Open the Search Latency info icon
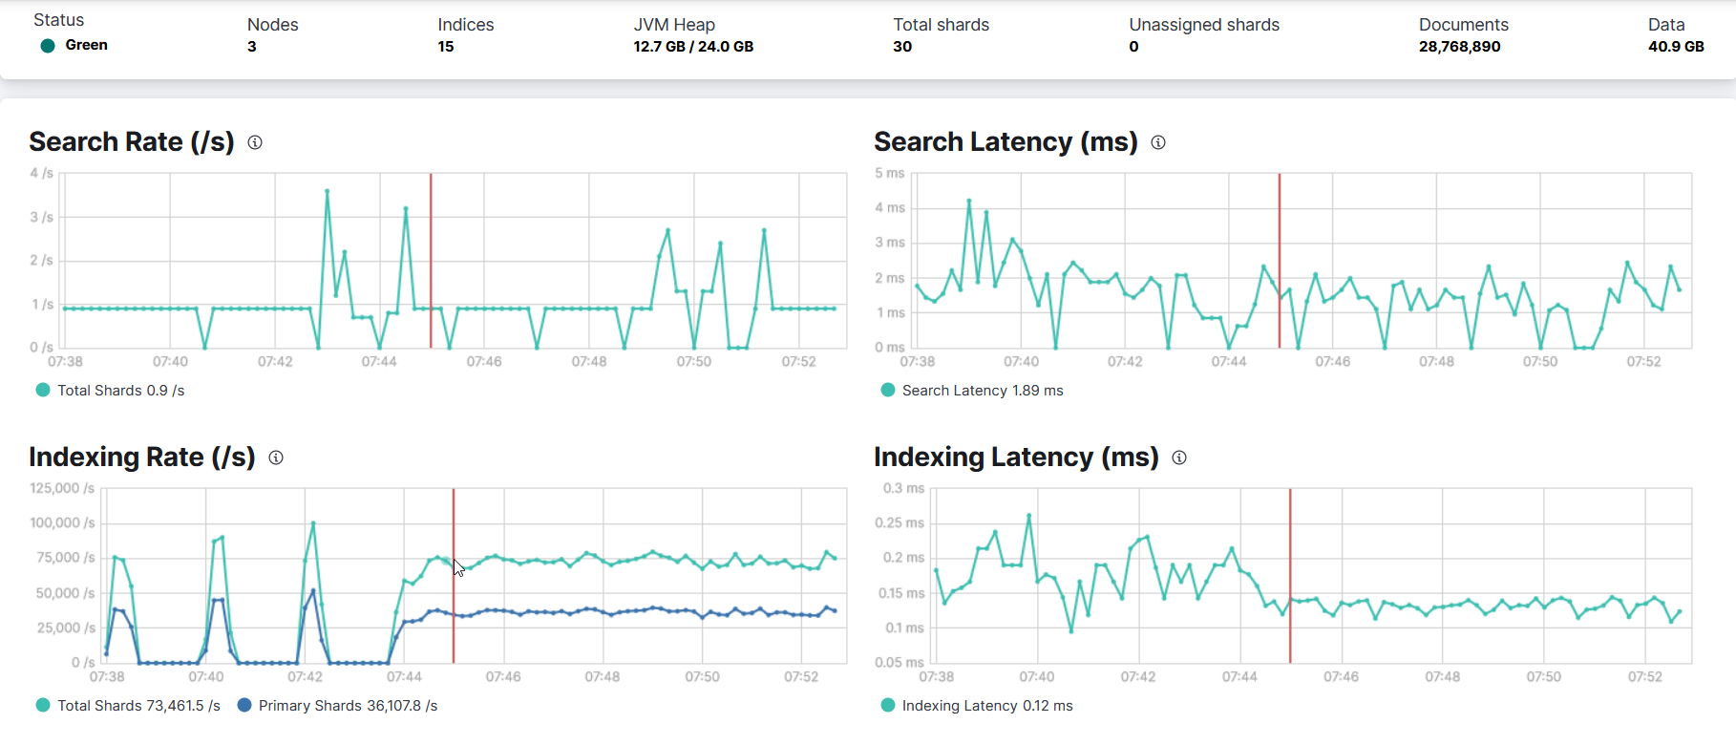1736x745 pixels. point(1158,142)
